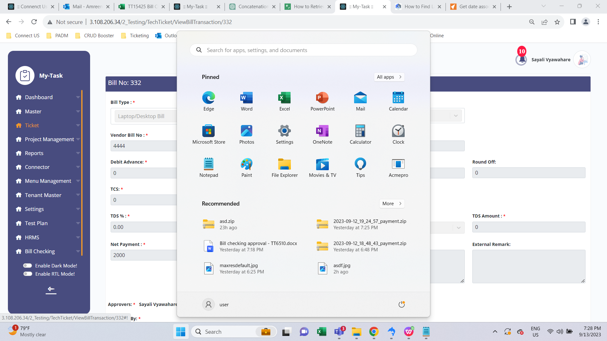The height and width of the screenshot is (341, 607).
Task: Switch to the Mail - Amreen browser tab
Action: (86, 7)
